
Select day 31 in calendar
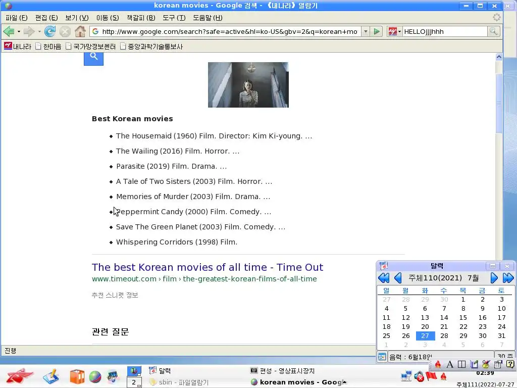coord(502,335)
